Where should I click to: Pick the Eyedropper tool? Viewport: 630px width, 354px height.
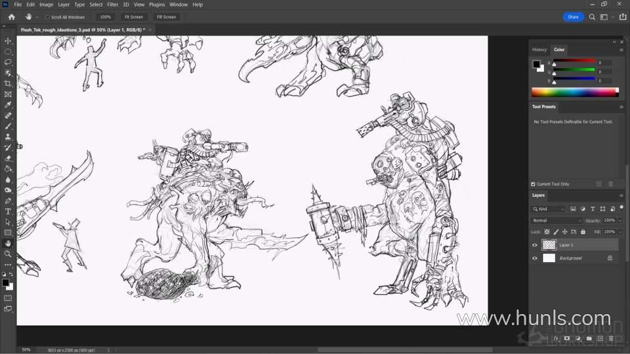pyautogui.click(x=8, y=105)
